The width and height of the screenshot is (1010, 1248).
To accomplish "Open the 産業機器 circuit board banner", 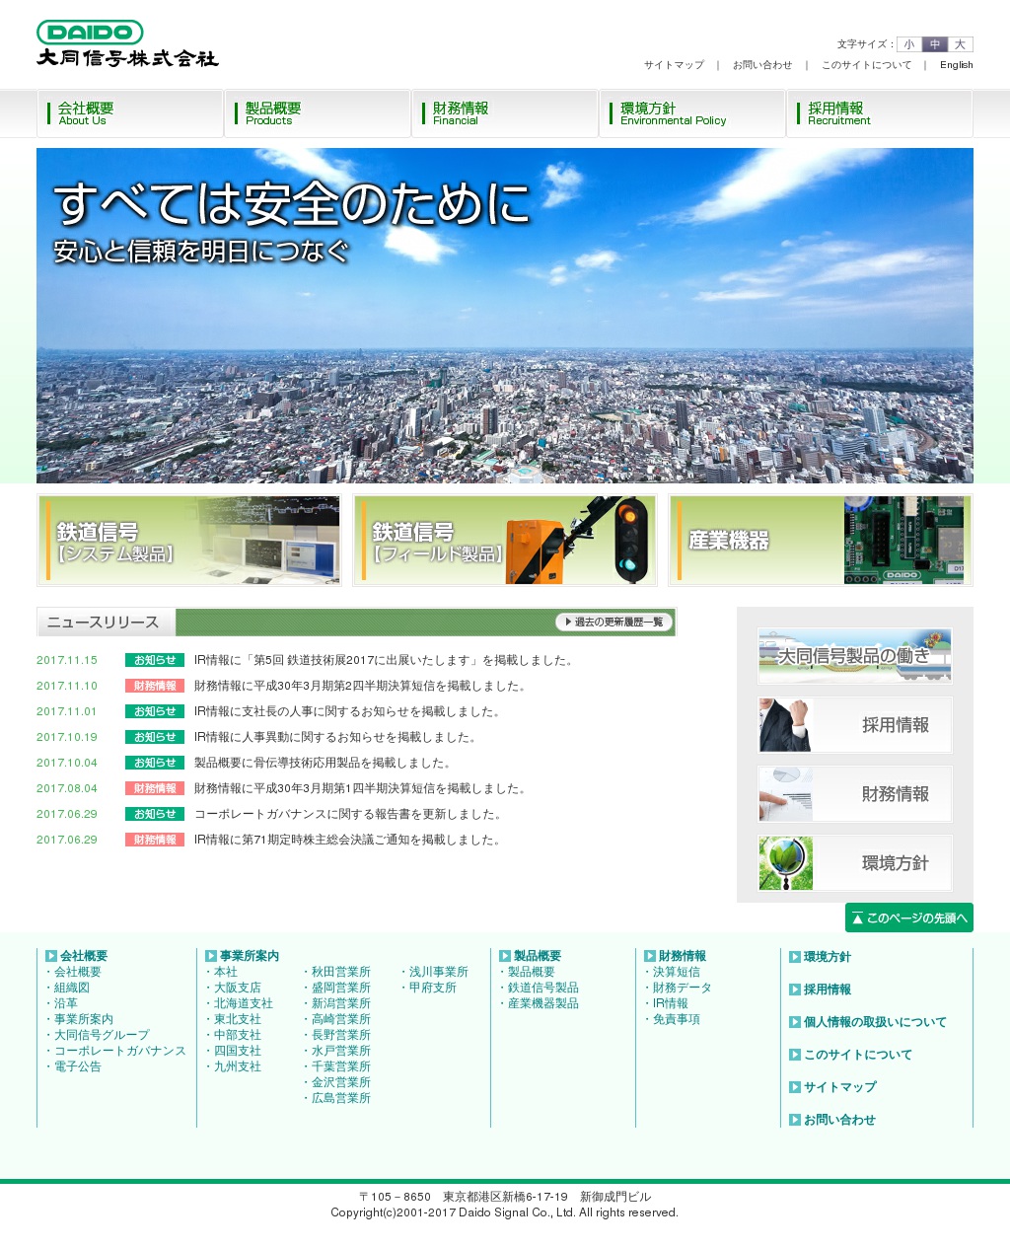I will (x=820, y=541).
